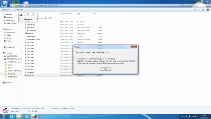This screenshot has width=211, height=119.
Task: Go back using the Back arrow
Action: (x=2, y=5)
